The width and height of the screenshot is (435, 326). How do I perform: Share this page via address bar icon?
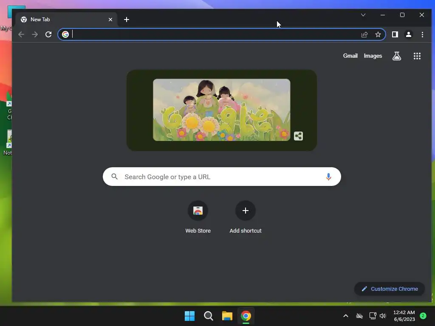[364, 34]
